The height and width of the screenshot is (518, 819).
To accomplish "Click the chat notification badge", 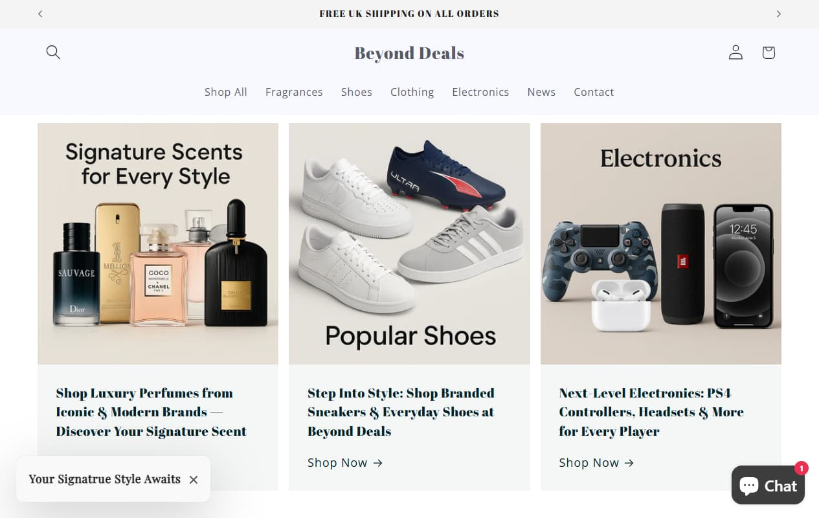I will click(801, 467).
